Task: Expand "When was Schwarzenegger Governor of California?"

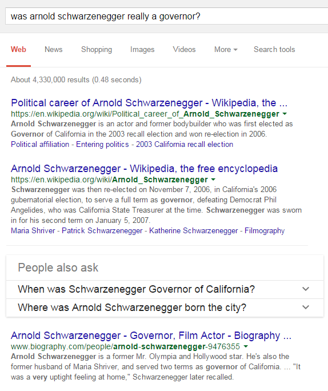Action: click(165, 289)
